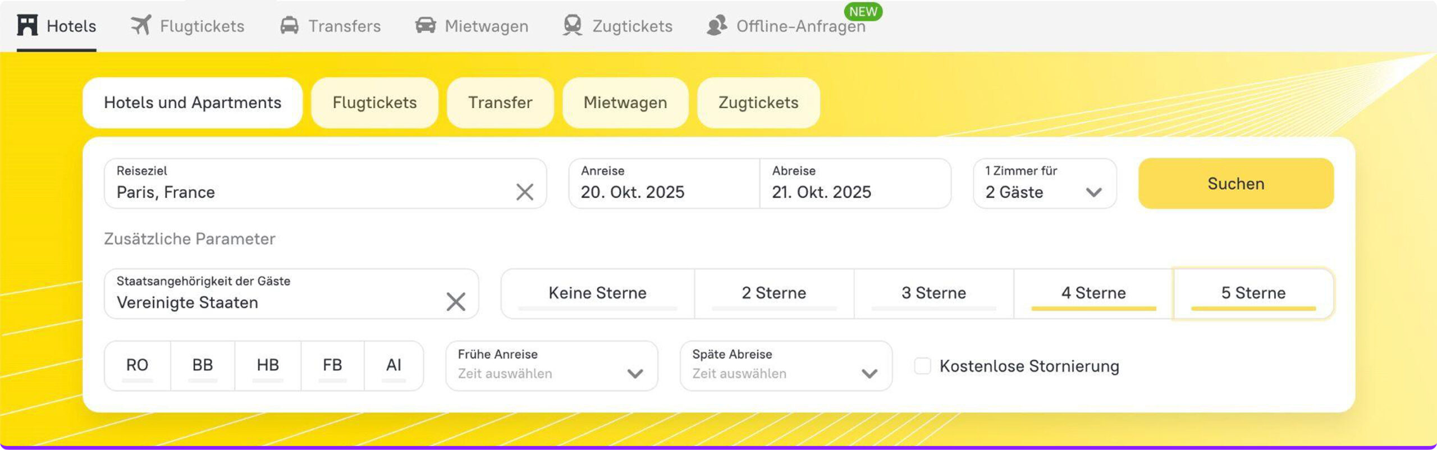The height and width of the screenshot is (450, 1437).
Task: Expand the Späte Abreise time dropdown
Action: pyautogui.click(x=785, y=366)
